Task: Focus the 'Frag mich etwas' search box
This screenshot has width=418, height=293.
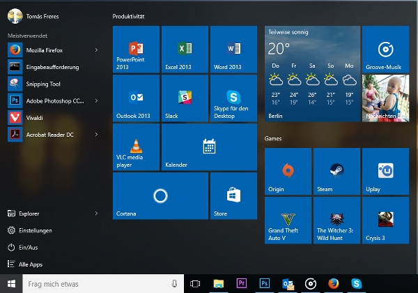Action: click(103, 284)
